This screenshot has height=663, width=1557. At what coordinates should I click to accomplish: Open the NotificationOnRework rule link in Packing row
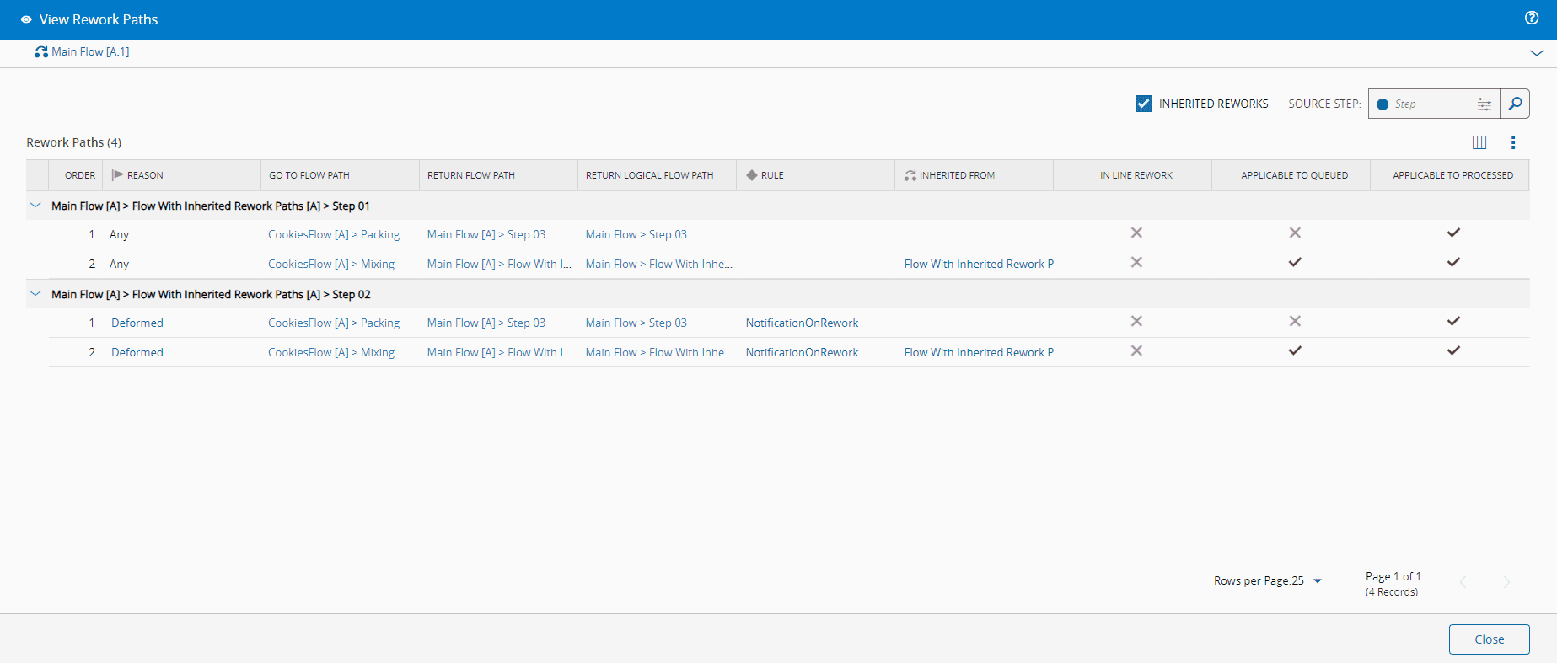click(x=802, y=323)
